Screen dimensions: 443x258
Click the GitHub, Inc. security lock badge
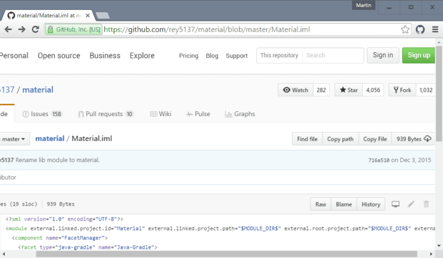74,29
